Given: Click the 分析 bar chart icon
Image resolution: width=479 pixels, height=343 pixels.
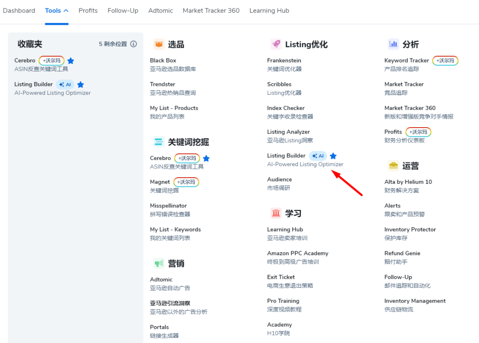Looking at the screenshot, I should pyautogui.click(x=393, y=44).
